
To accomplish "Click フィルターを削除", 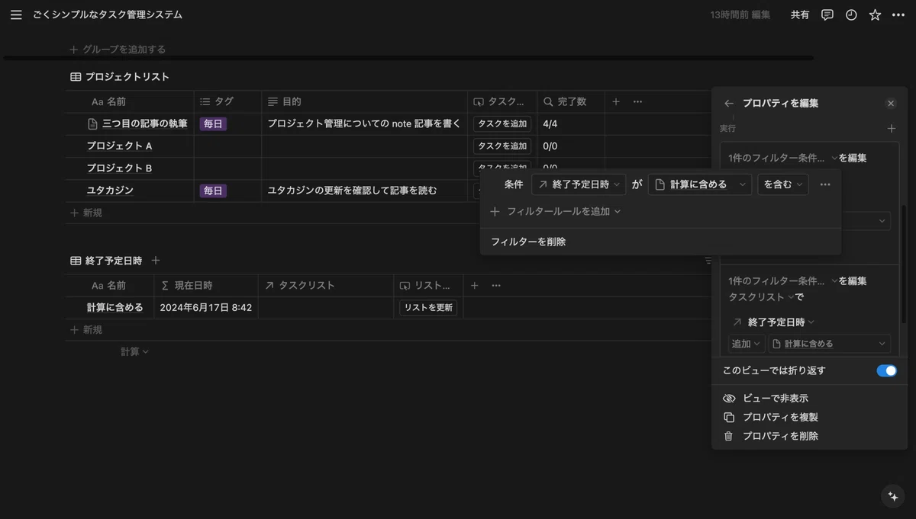I will [528, 242].
